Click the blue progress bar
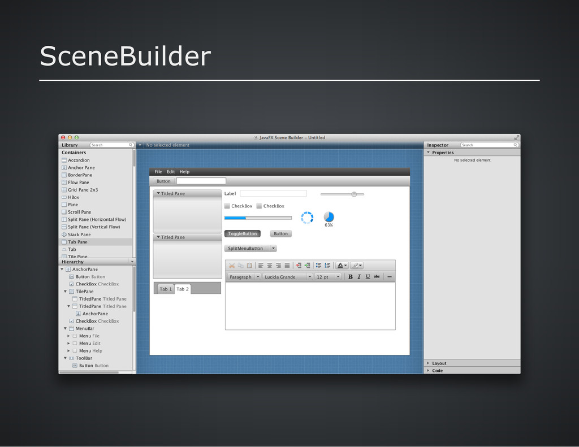The width and height of the screenshot is (579, 447). pyautogui.click(x=258, y=218)
